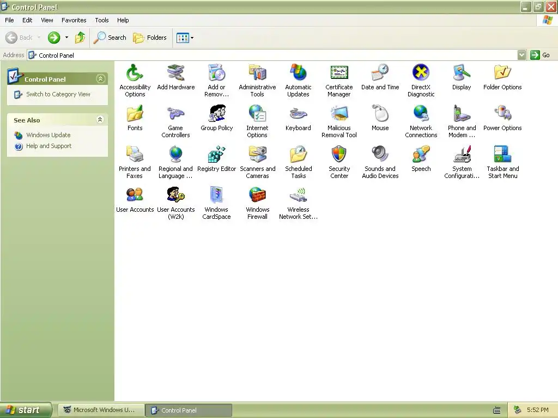
Task: Open the Help menu
Action: [x=123, y=20]
